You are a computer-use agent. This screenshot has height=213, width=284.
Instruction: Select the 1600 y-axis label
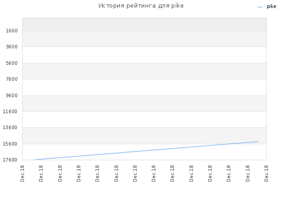point(12,31)
